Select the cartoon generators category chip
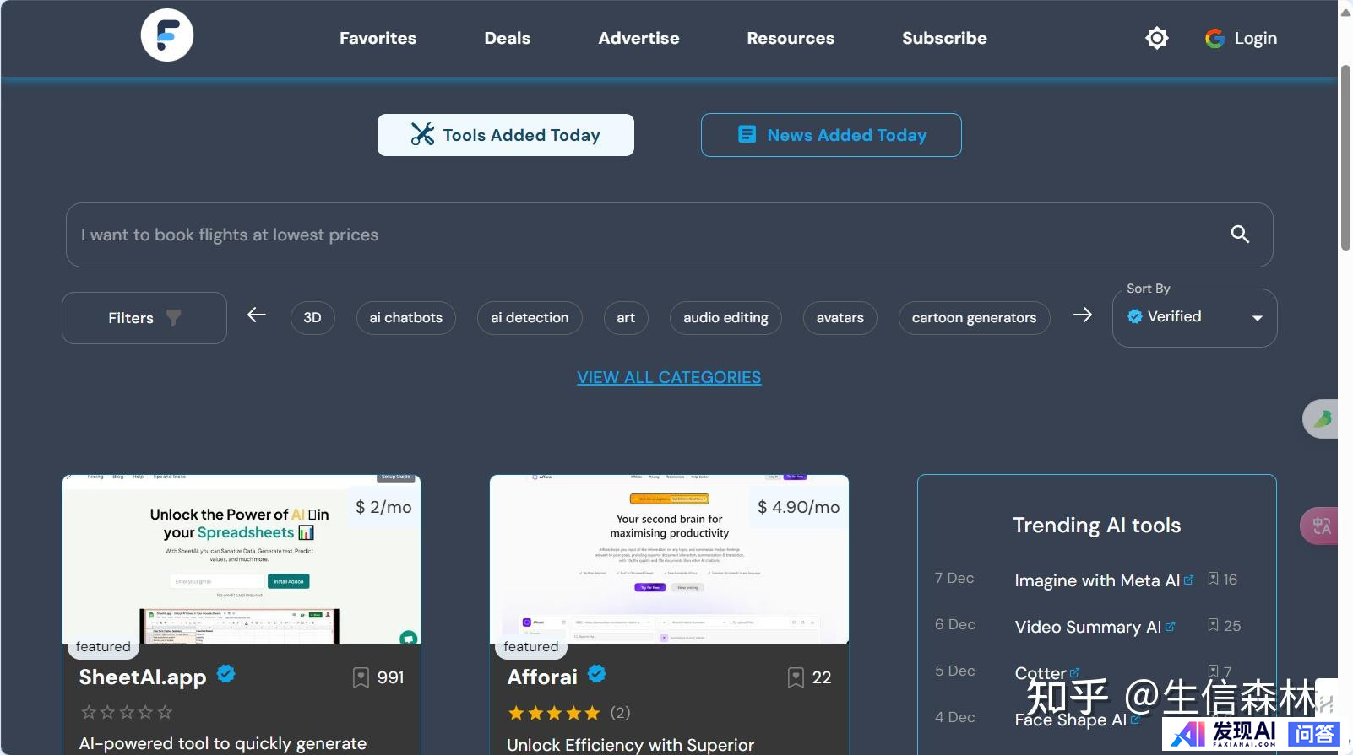The height and width of the screenshot is (755, 1353). (974, 318)
